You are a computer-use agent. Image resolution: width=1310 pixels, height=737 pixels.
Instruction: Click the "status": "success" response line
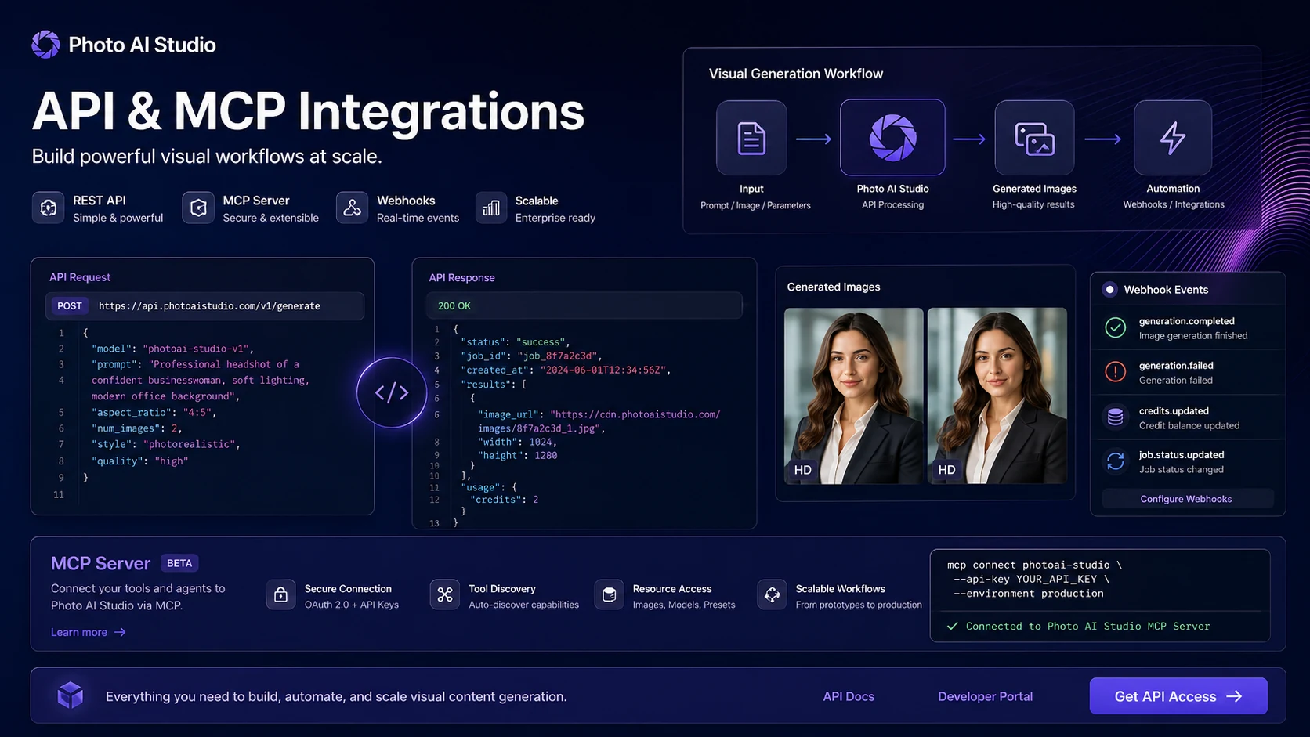click(516, 342)
